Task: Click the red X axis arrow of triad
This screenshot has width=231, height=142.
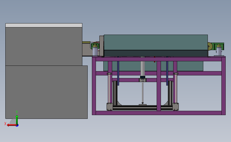Action: coord(12,125)
